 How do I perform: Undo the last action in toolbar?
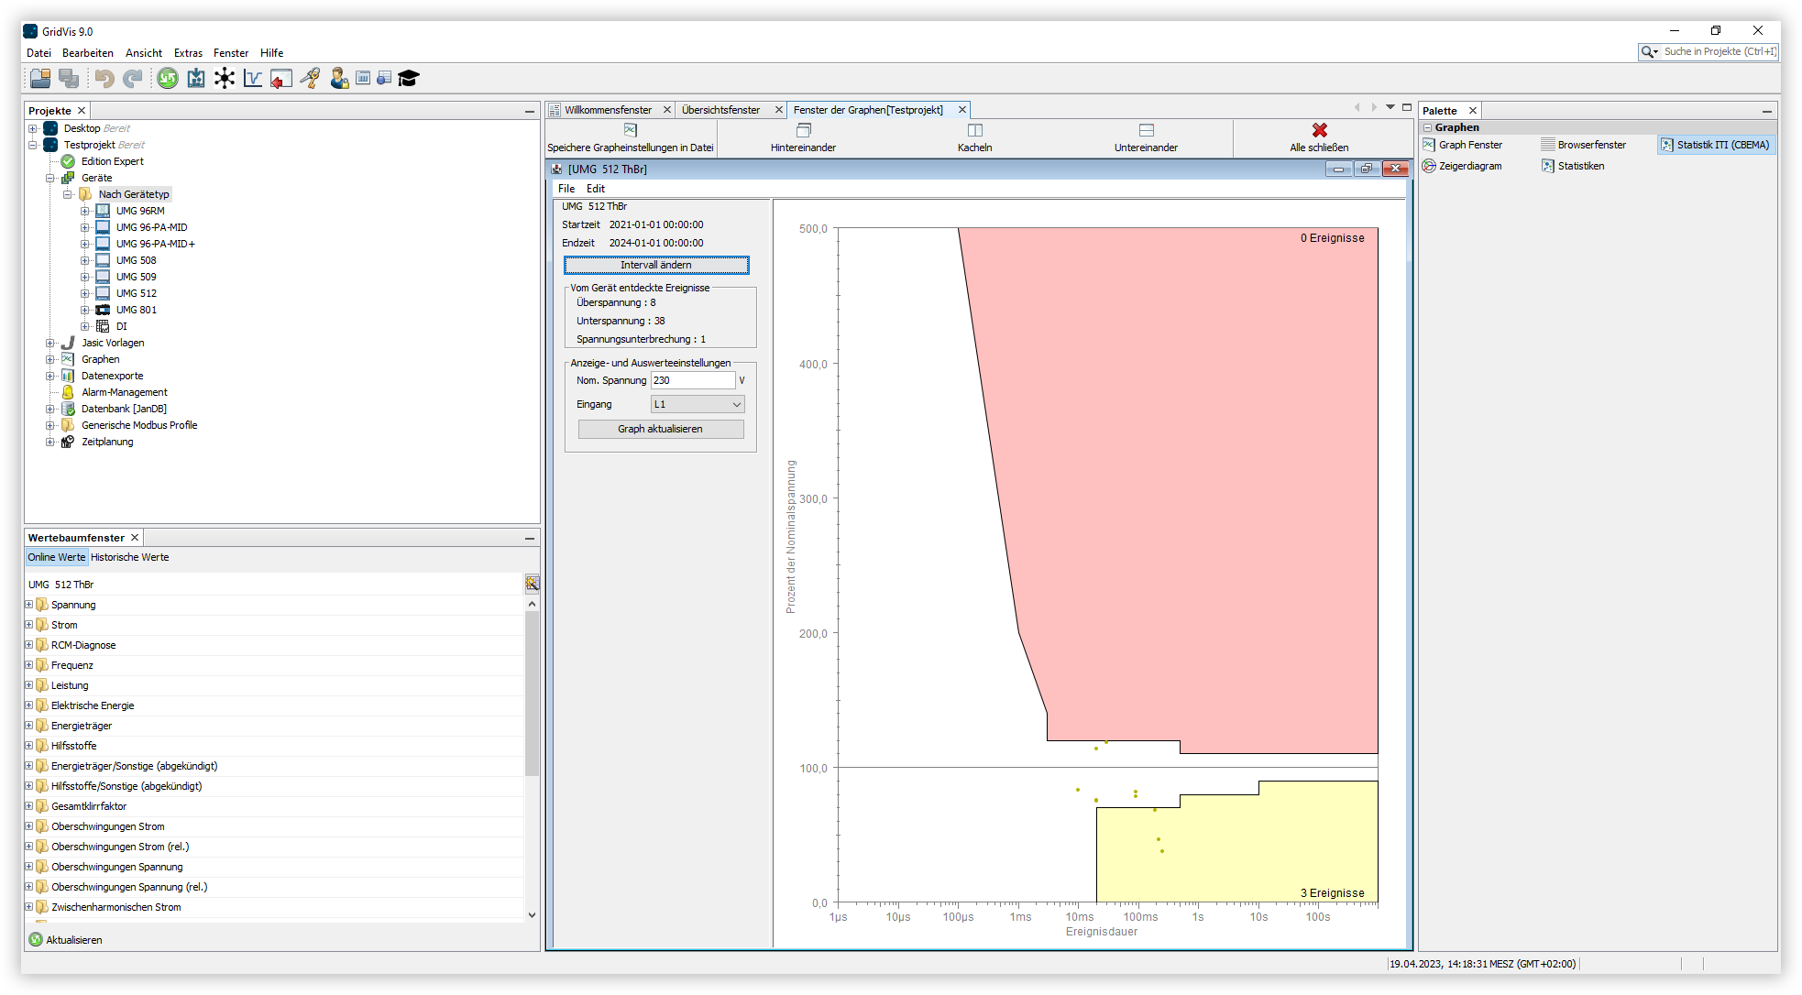click(104, 79)
